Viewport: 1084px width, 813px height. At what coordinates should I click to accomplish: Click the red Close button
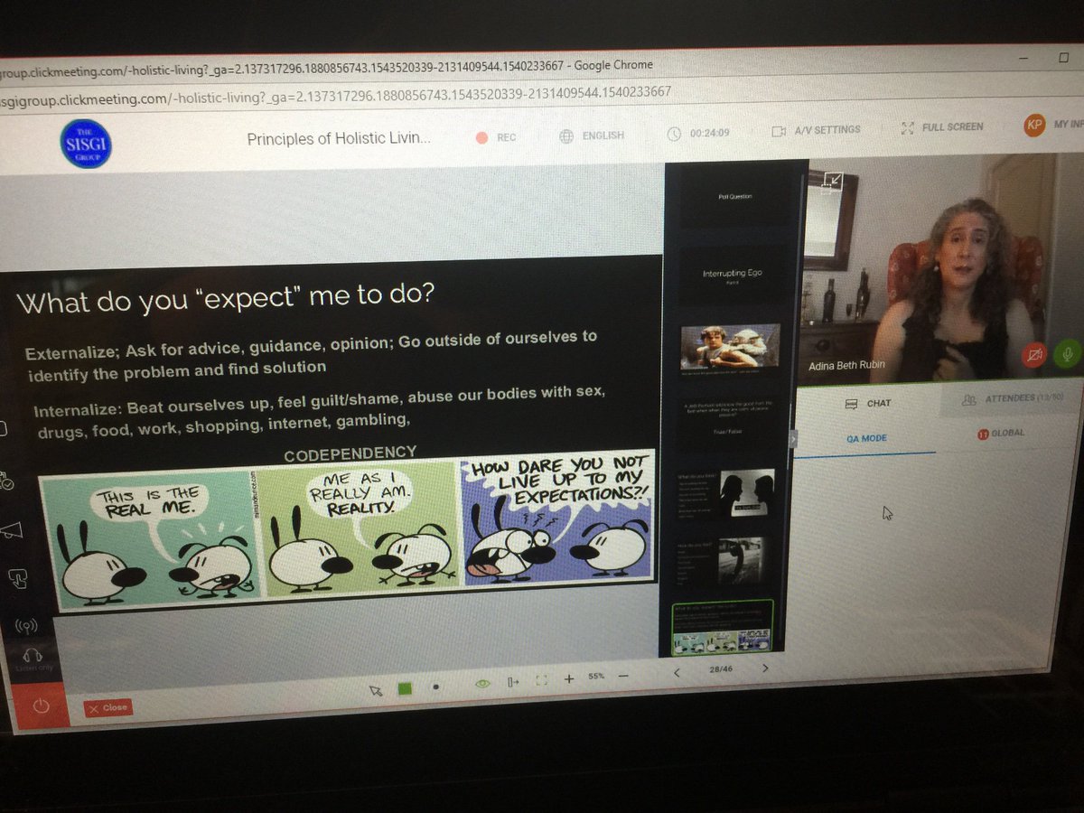pos(107,707)
